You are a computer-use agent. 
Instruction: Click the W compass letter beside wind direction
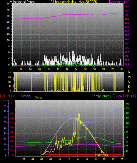(x=129, y=77)
